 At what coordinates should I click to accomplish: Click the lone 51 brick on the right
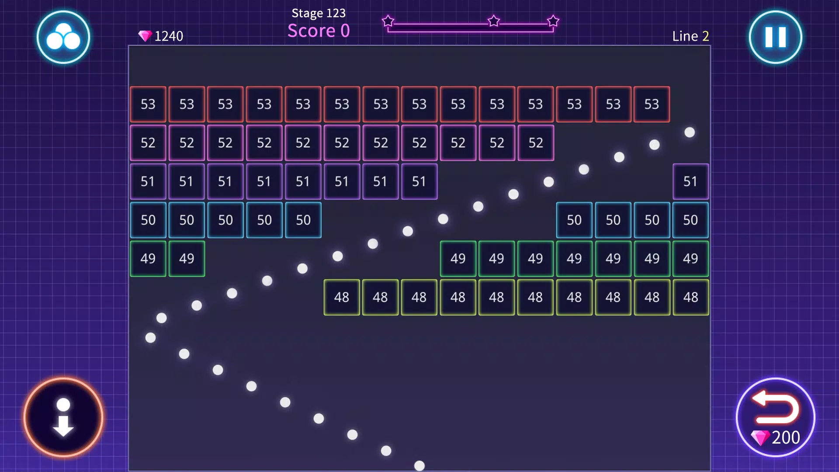point(690,181)
